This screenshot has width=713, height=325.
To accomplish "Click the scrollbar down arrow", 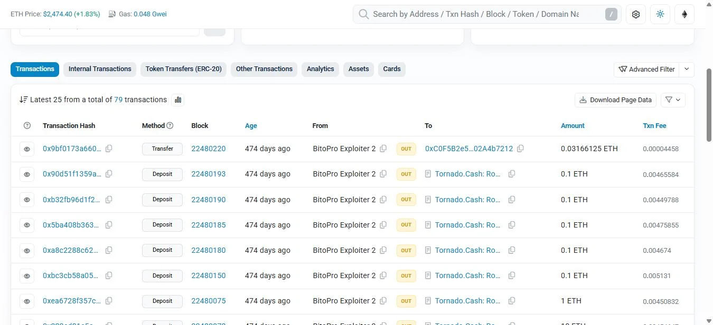I will [x=709, y=320].
